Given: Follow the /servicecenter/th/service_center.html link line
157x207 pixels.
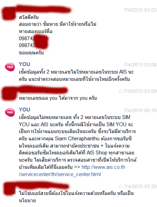Looking at the screenshot, I should 60,174.
